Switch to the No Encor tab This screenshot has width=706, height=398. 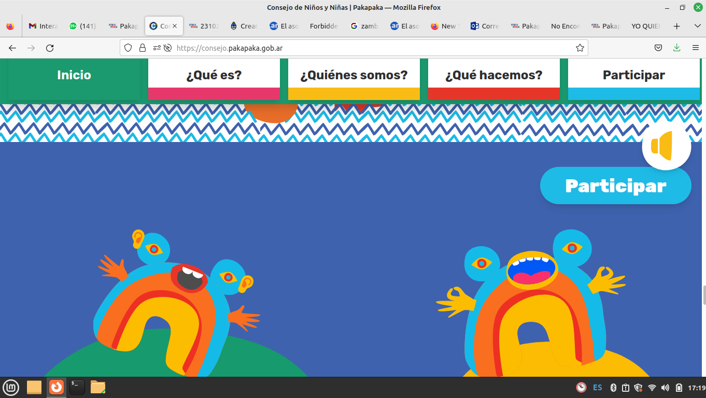pos(566,26)
